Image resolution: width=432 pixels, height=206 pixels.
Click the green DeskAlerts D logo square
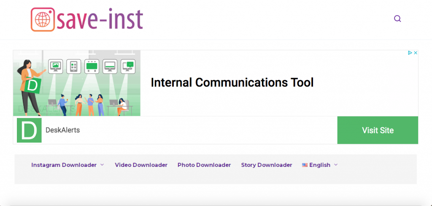coord(29,130)
